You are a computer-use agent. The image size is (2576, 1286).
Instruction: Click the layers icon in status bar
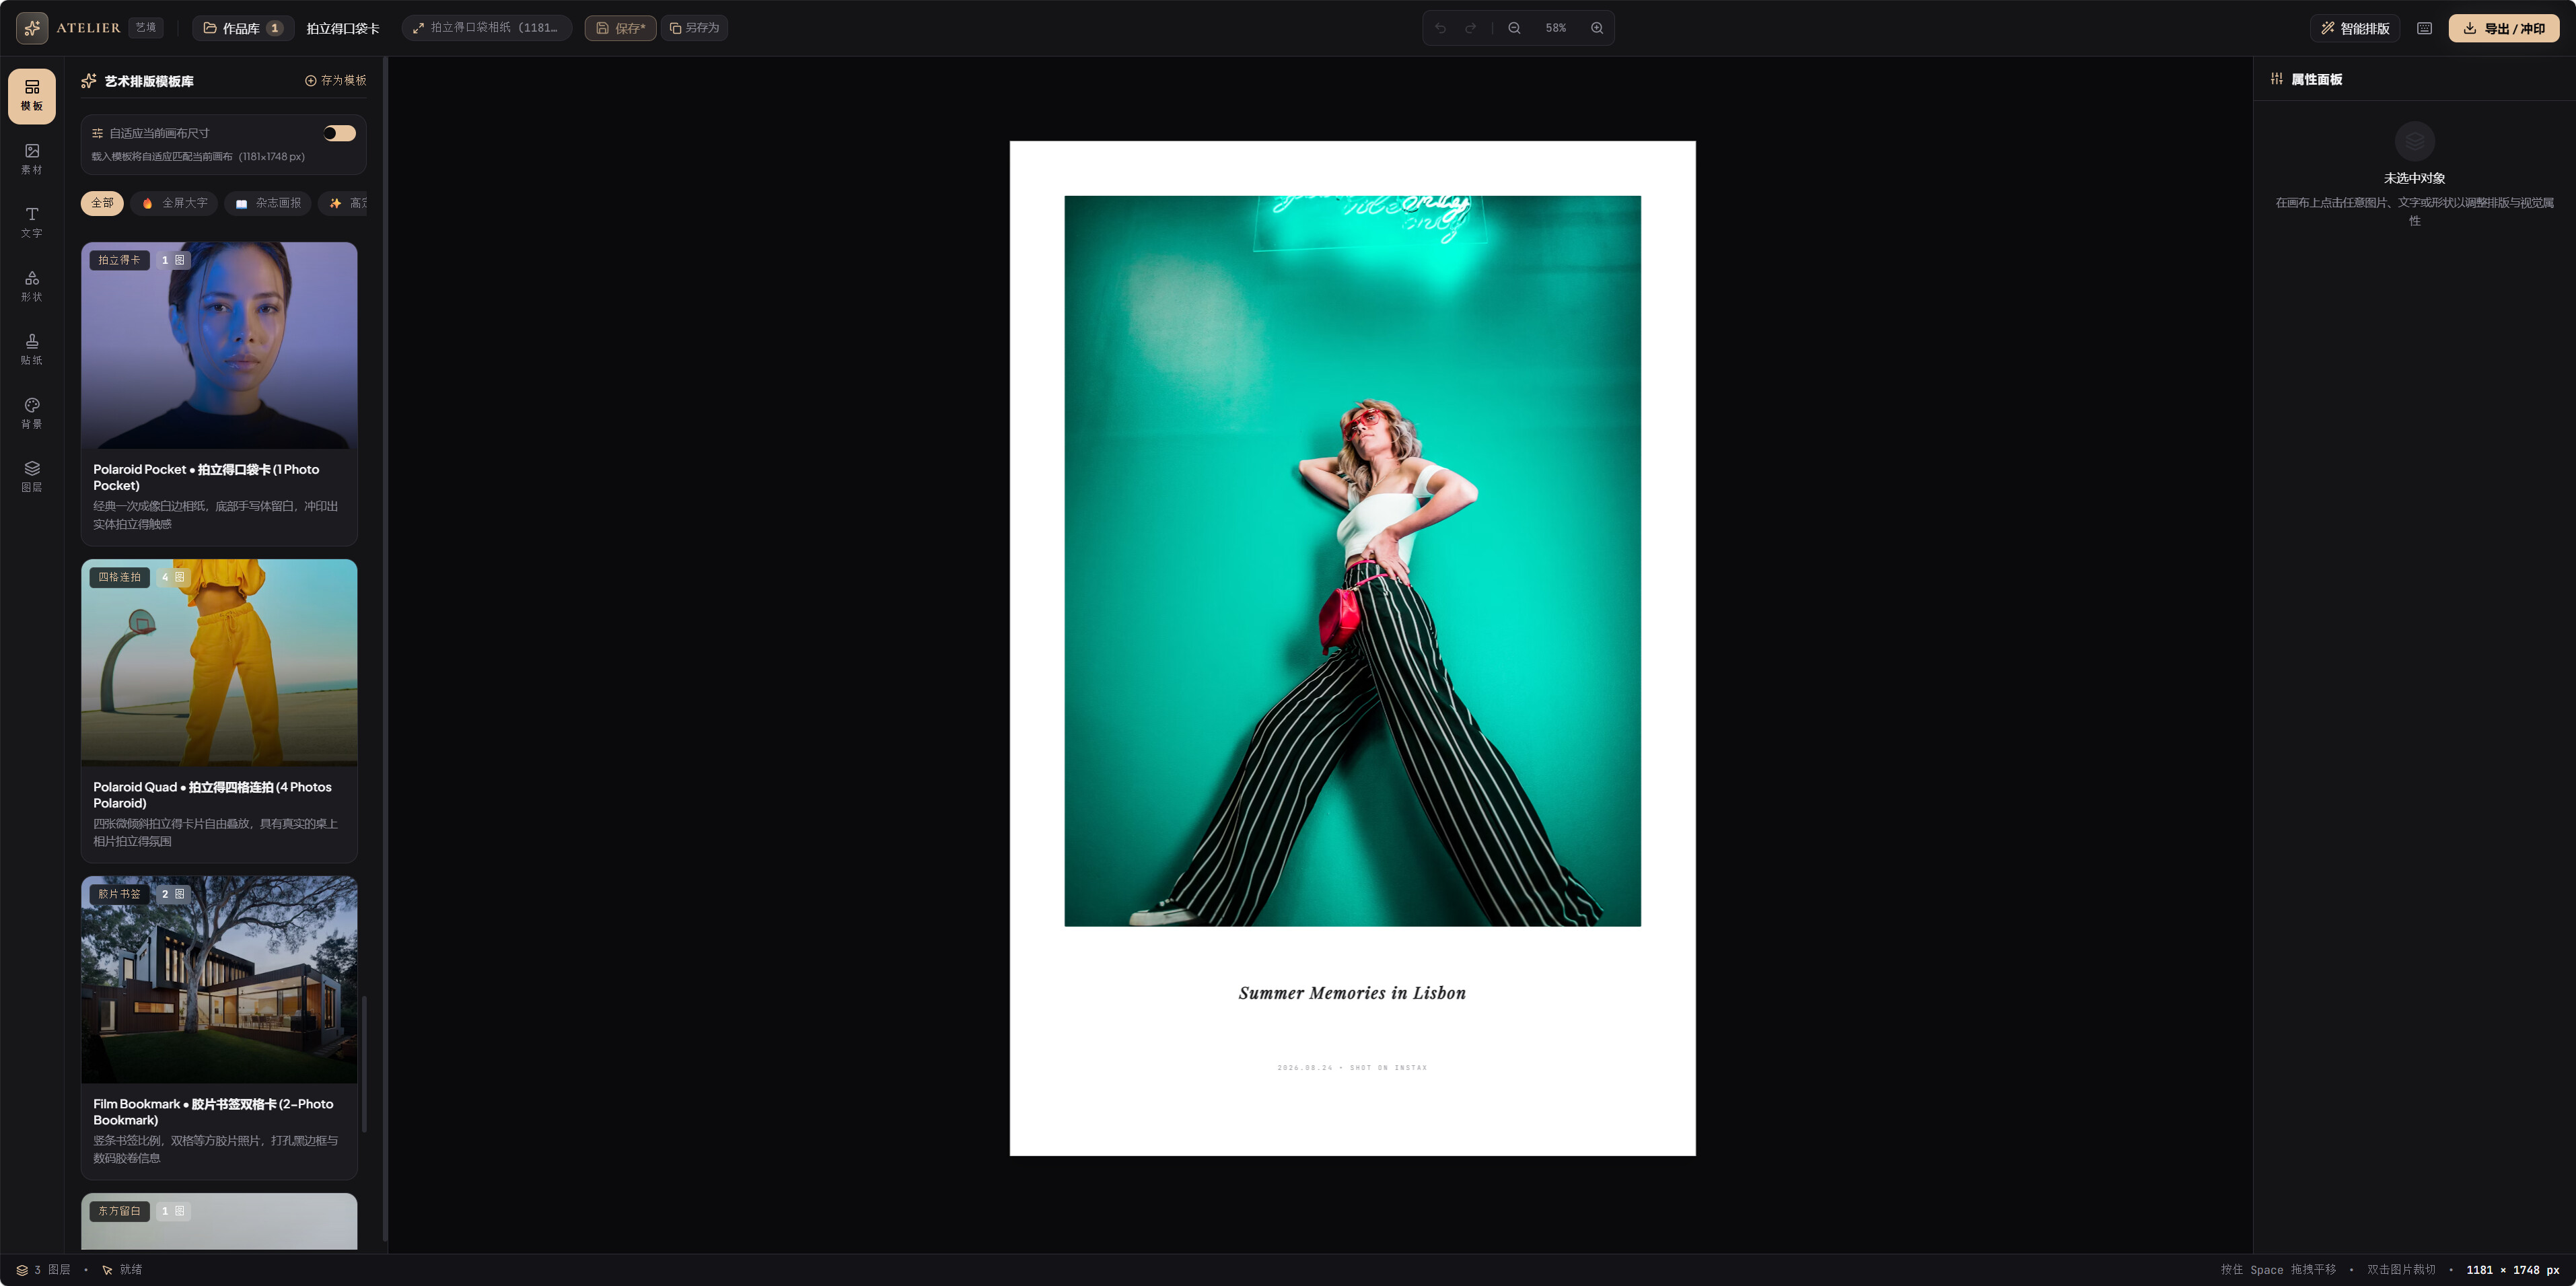tap(22, 1270)
